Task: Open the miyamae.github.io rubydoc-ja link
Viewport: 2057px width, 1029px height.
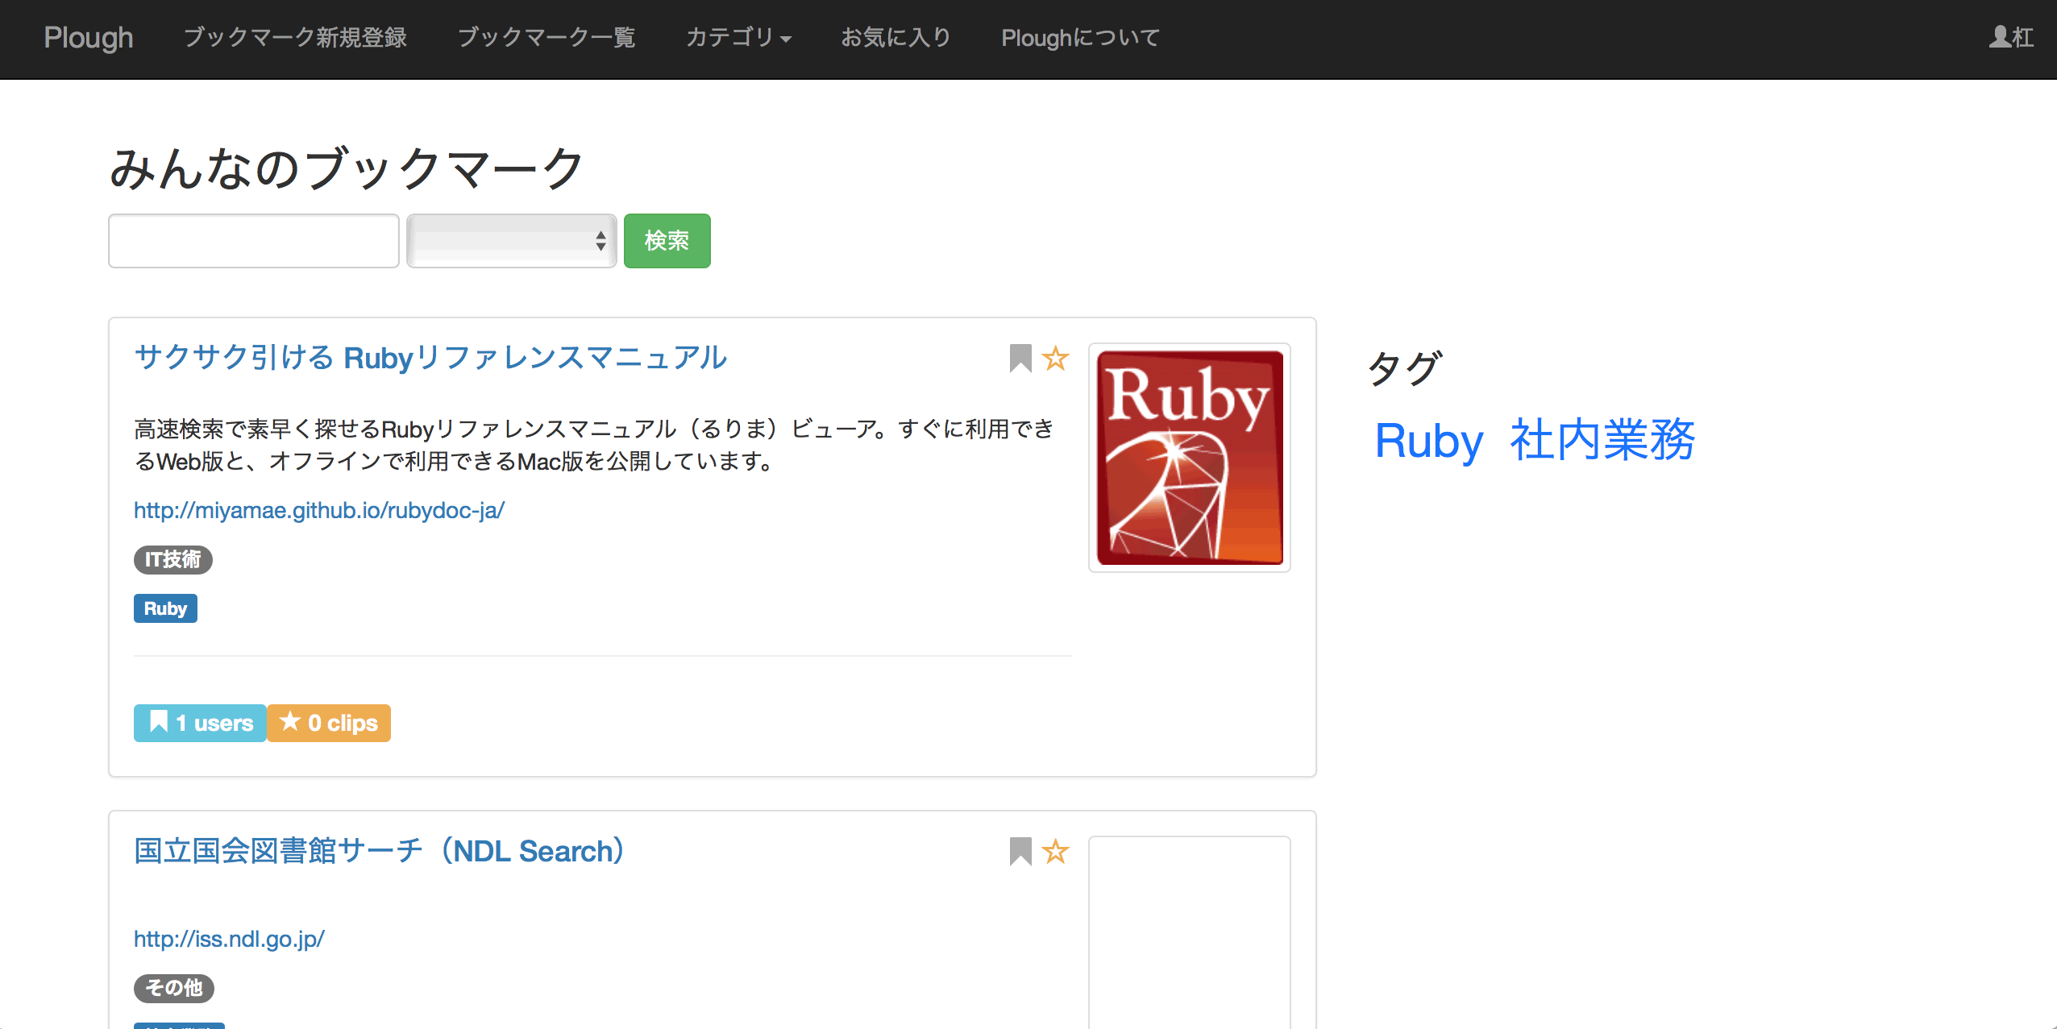Action: [x=319, y=510]
